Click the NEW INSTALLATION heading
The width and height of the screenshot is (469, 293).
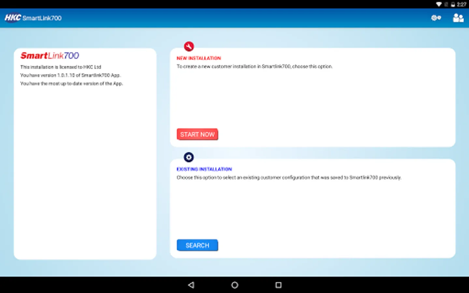pyautogui.click(x=199, y=58)
